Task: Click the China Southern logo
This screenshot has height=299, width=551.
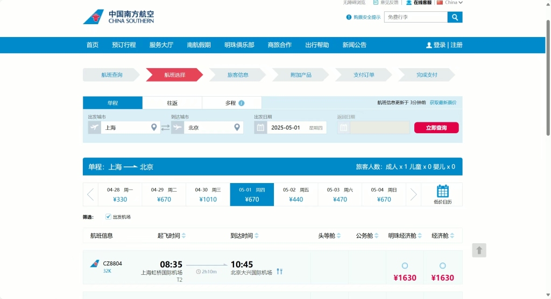Action: (118, 17)
